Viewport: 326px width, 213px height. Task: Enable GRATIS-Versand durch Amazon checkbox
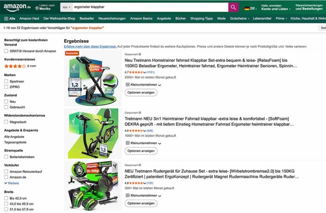(x=6, y=51)
